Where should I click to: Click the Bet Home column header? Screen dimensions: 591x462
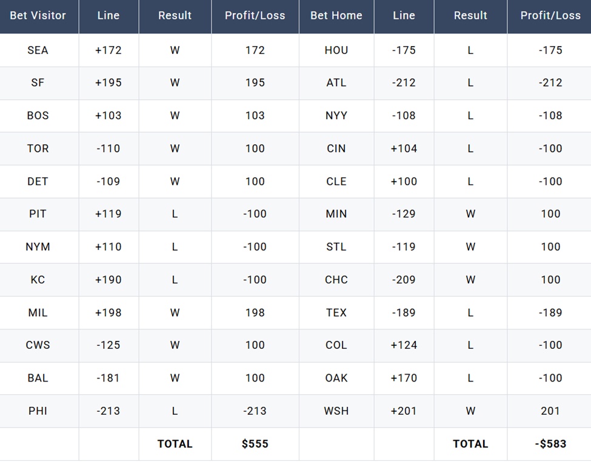click(x=336, y=16)
